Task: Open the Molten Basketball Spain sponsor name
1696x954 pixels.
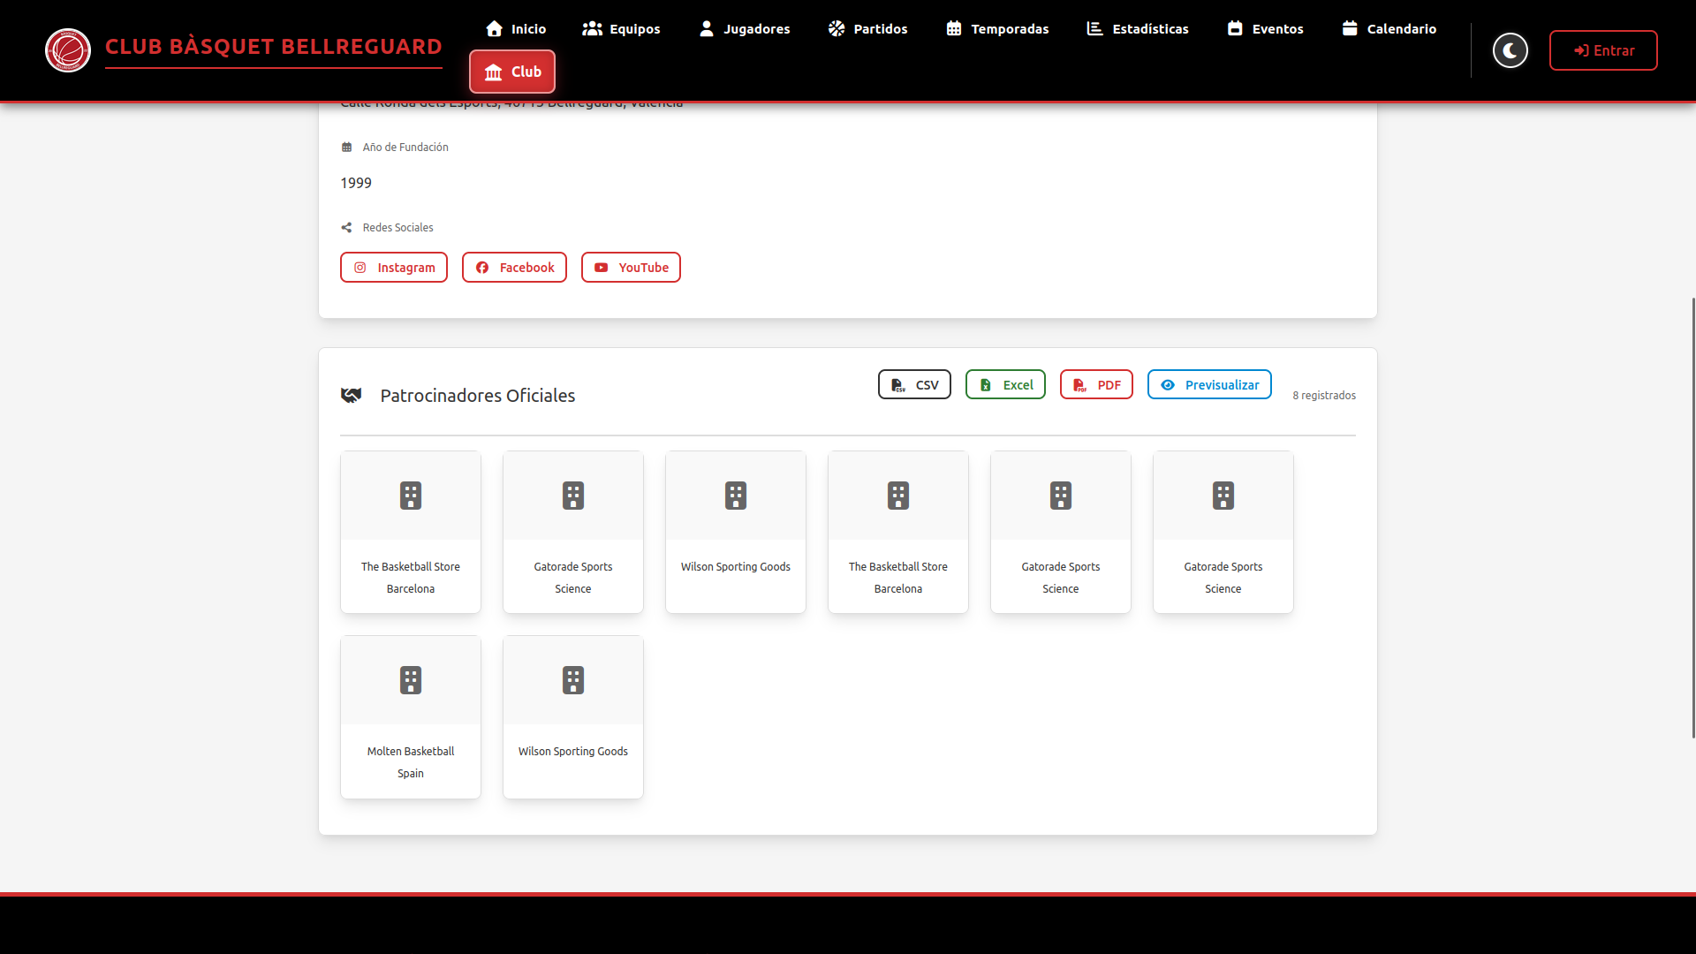Action: 411,762
